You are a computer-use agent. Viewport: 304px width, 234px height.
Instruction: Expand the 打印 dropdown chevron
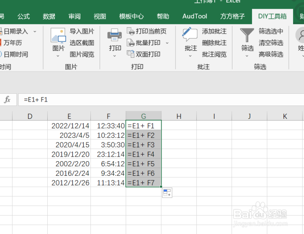pyautogui.click(x=115, y=56)
